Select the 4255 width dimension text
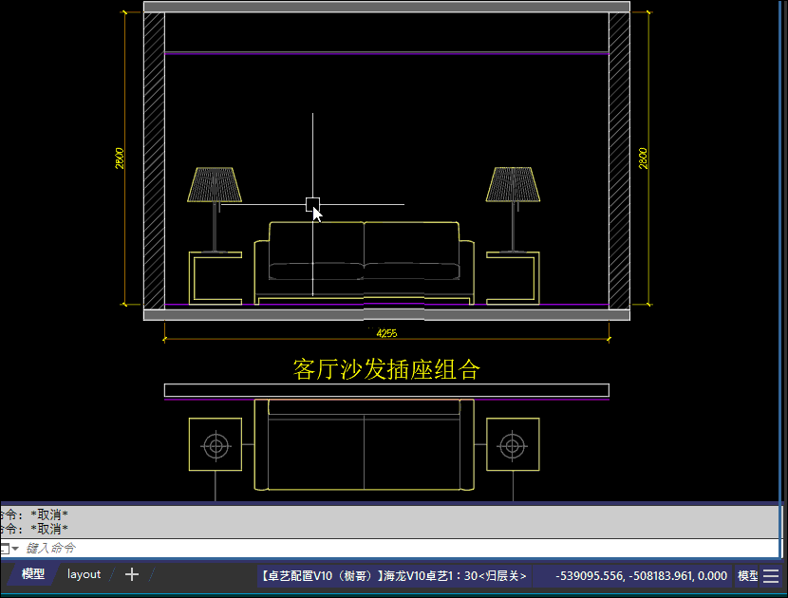 [x=386, y=333]
